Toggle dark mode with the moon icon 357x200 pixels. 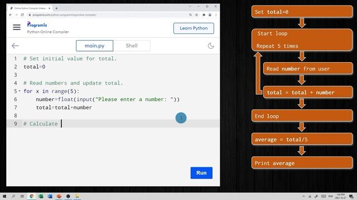(x=211, y=46)
